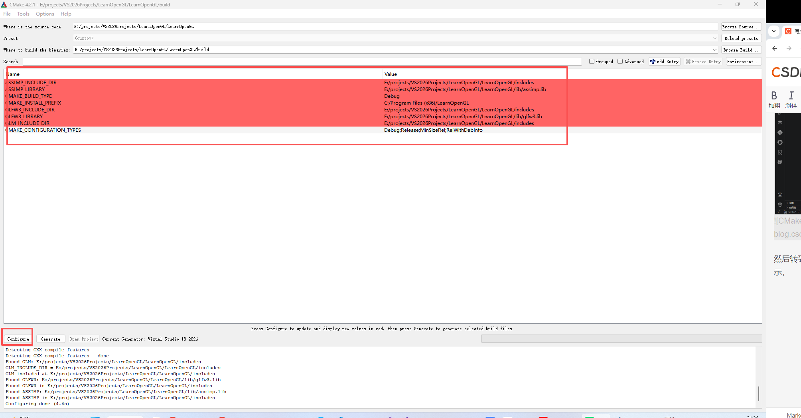The height and width of the screenshot is (418, 801).
Task: Click the configure progress bar
Action: point(621,339)
